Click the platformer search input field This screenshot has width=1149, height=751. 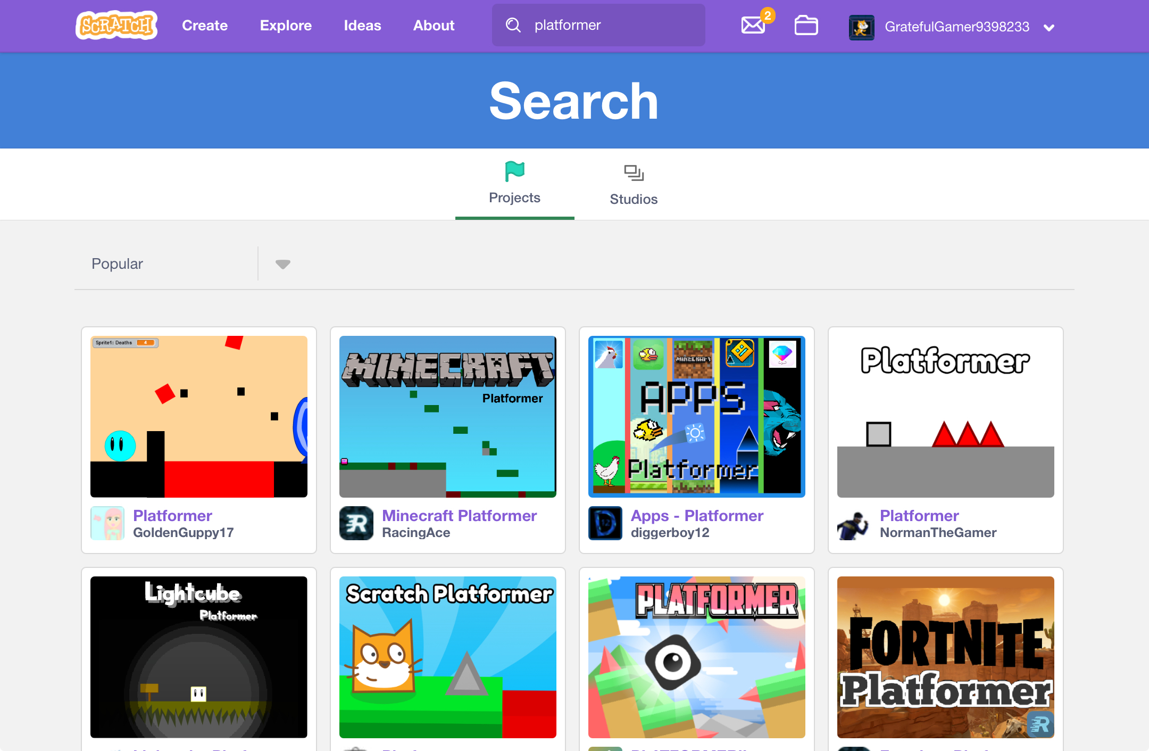tap(612, 25)
